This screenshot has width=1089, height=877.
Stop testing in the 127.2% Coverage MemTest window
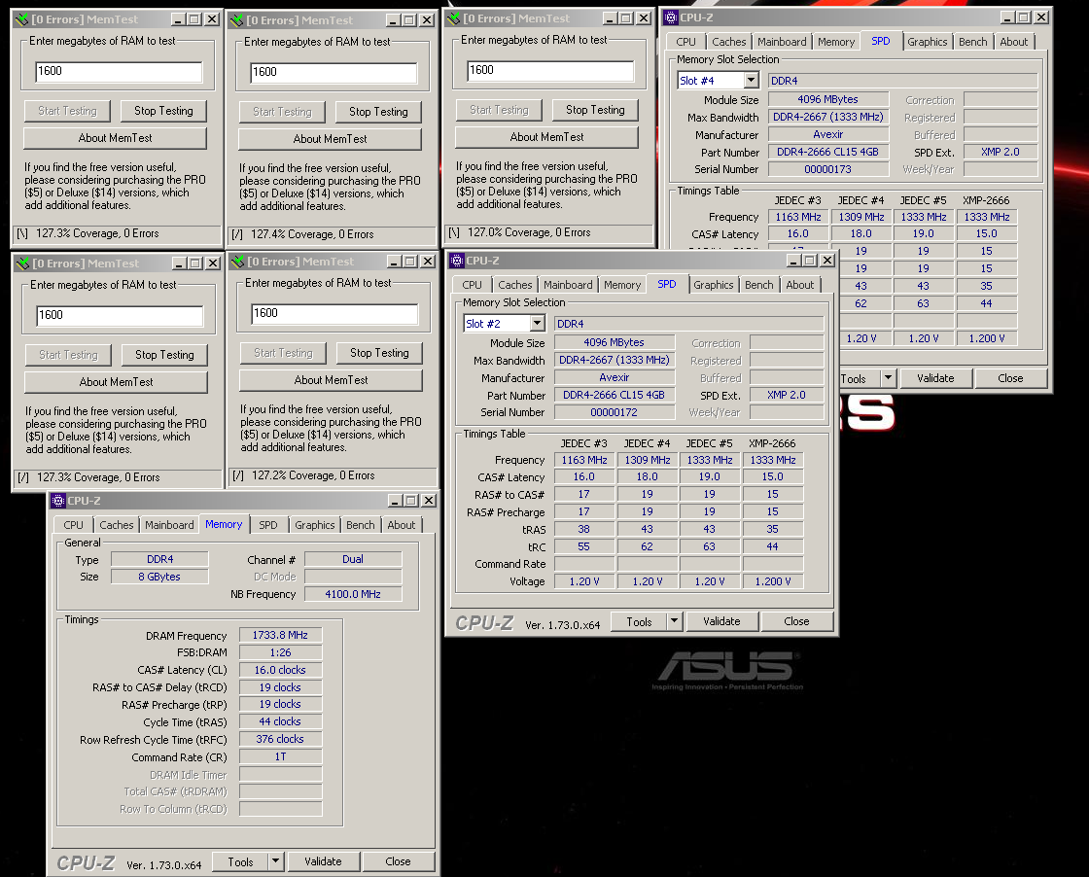click(x=379, y=353)
